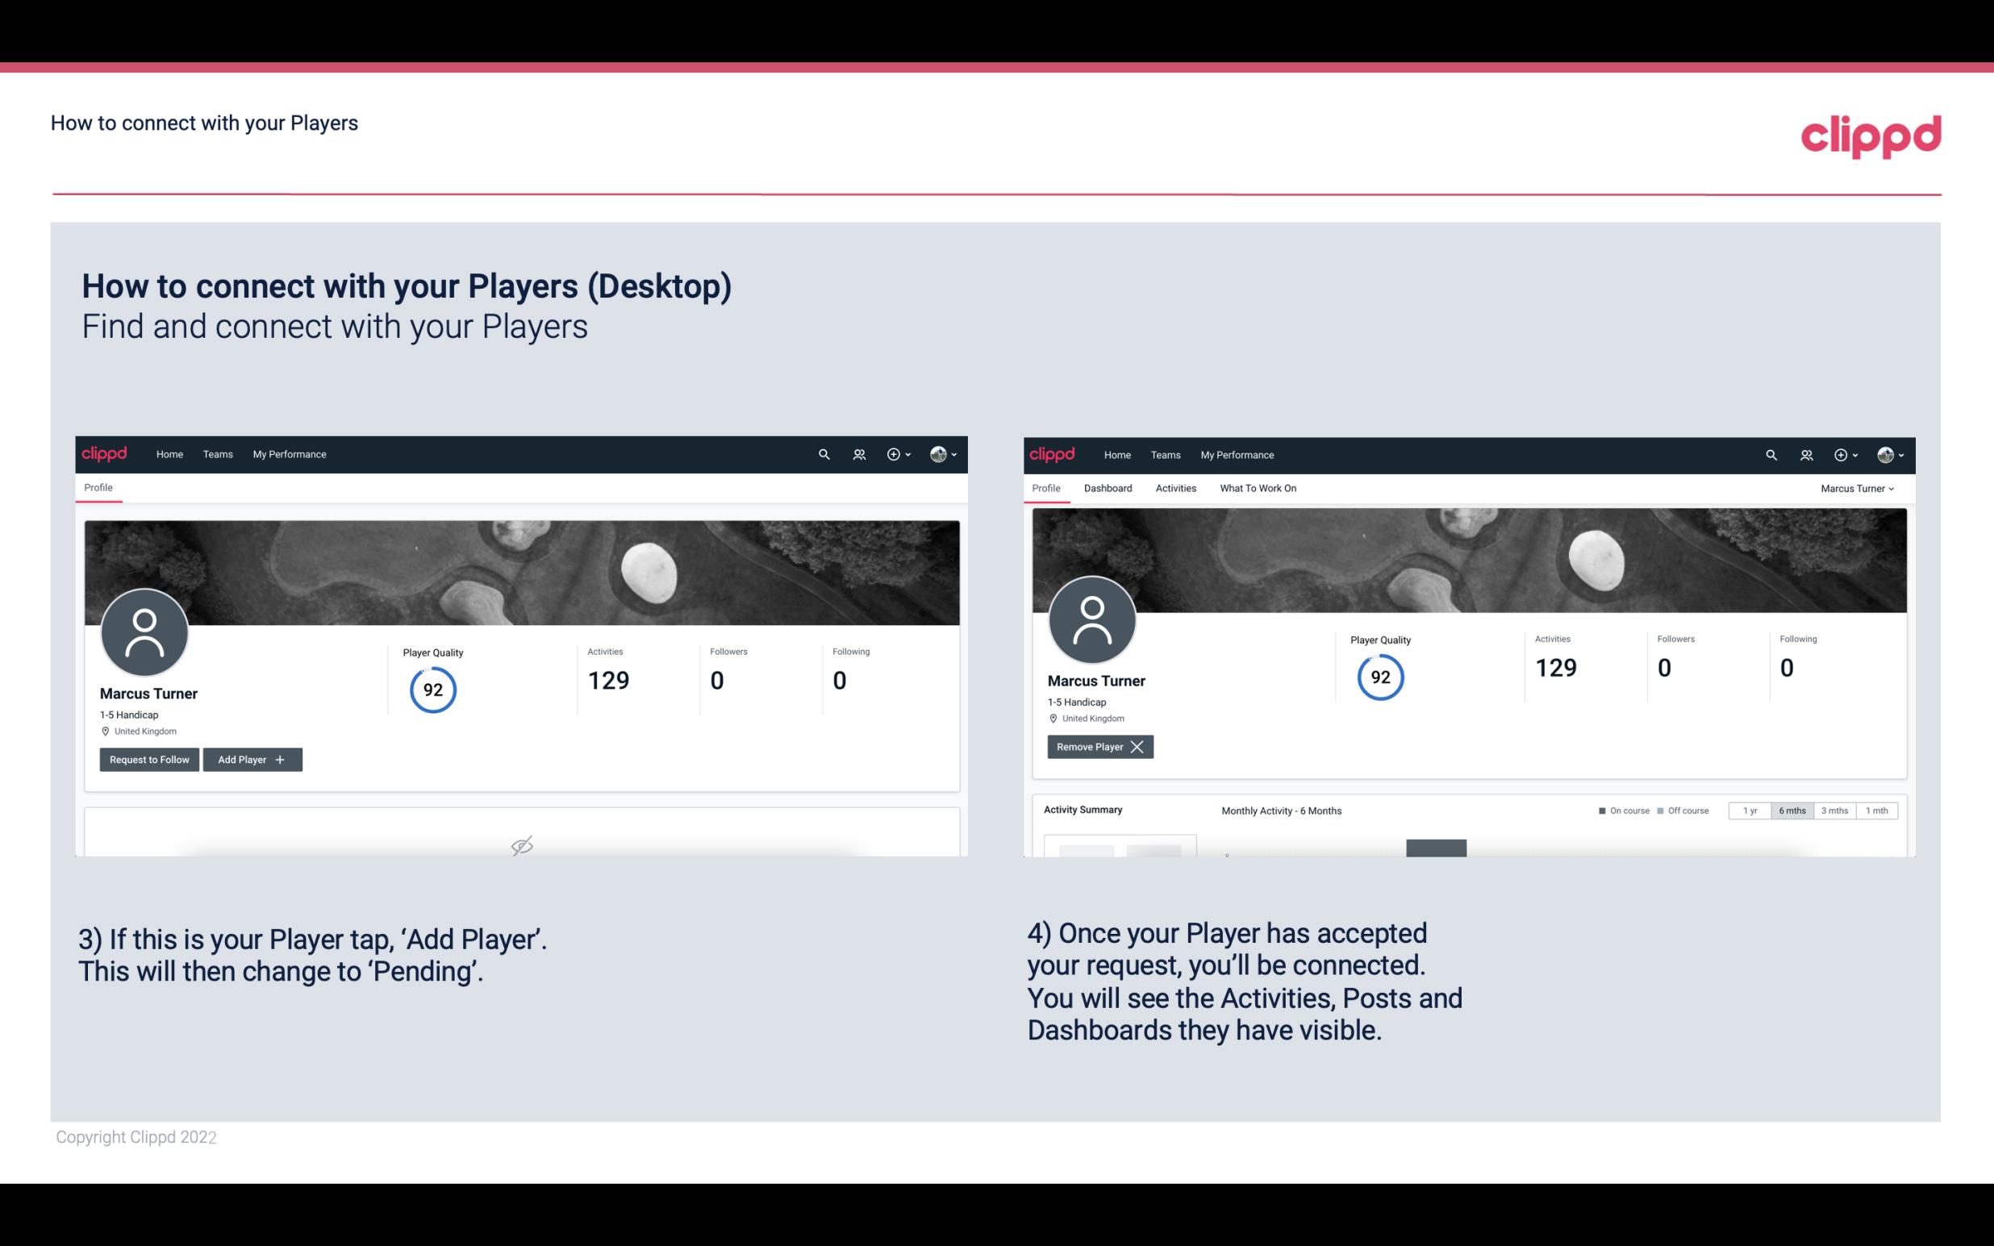Expand the Marcus Turner profile dropdown
The width and height of the screenshot is (1994, 1246).
[1858, 488]
